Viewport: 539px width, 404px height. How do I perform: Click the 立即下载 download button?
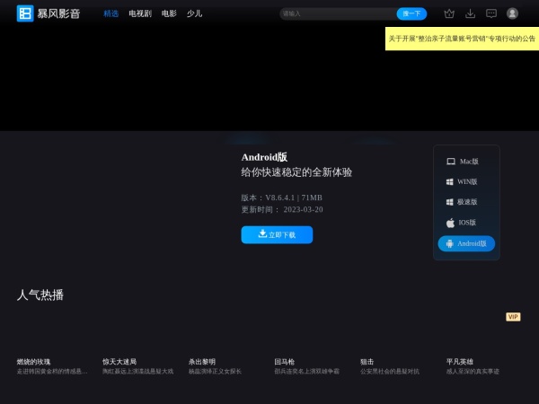click(x=277, y=234)
